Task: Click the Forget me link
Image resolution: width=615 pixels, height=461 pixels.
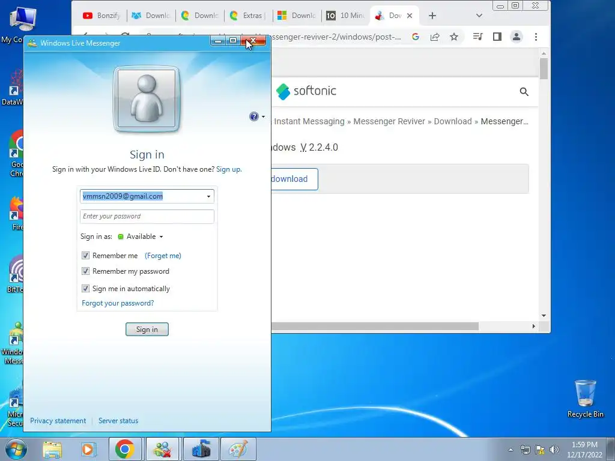Action: pyautogui.click(x=163, y=256)
